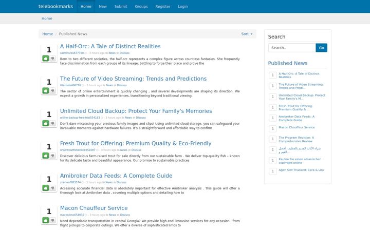Upvote the Macon Chauffeur Service post
The width and height of the screenshot is (370, 231).
click(x=46, y=220)
